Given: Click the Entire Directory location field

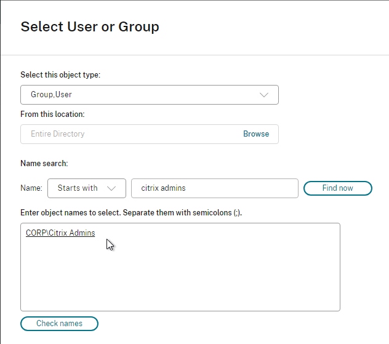Looking at the screenshot, I should [150, 134].
